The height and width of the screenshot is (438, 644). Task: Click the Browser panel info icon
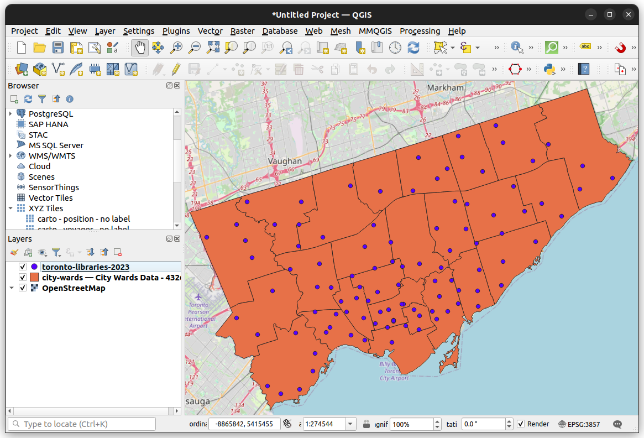(x=70, y=99)
